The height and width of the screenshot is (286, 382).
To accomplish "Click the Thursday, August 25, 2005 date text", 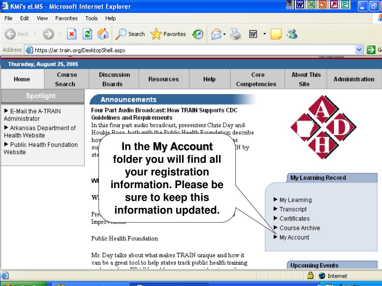I will pyautogui.click(x=43, y=64).
